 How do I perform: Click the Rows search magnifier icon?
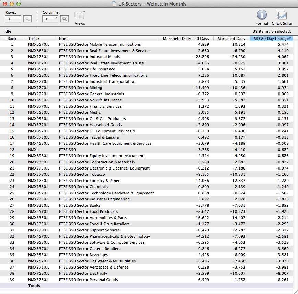tap(27, 19)
